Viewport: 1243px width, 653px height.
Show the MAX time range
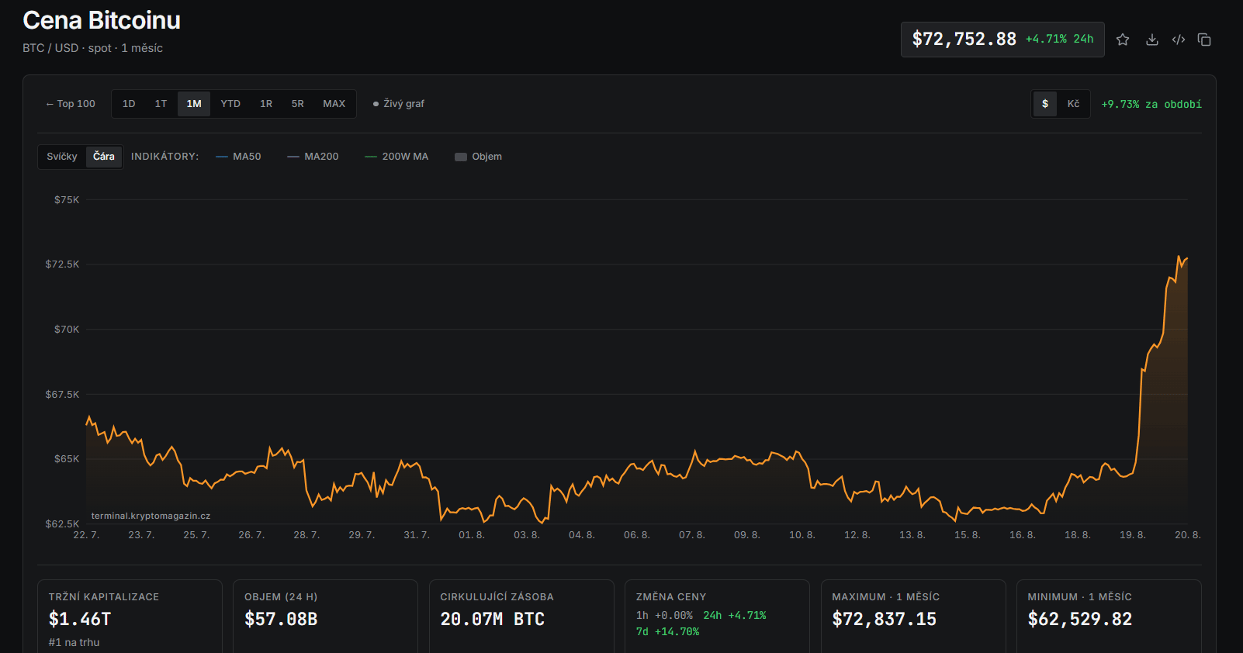[334, 104]
